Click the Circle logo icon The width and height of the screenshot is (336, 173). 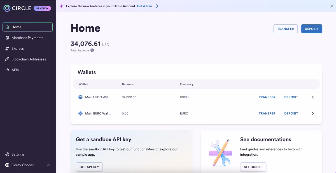7,8
